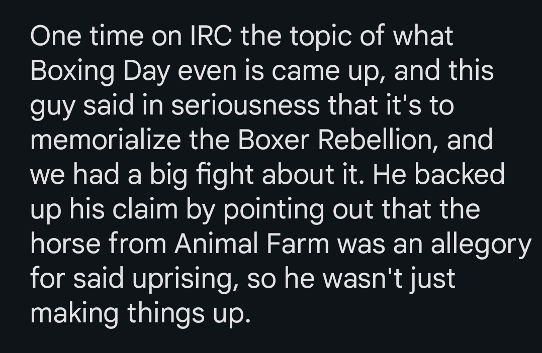542x353 pixels.
Task: Click the phrase "Animal Farm"
Action: pyautogui.click(x=252, y=244)
